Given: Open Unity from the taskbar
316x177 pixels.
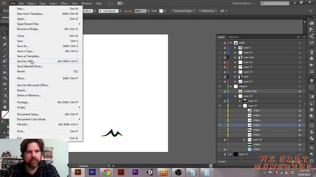Looking at the screenshot, I should pos(150,172).
